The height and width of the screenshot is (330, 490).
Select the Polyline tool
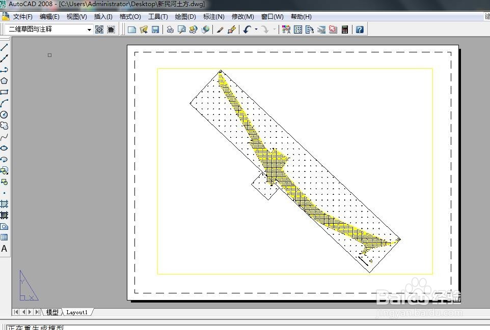click(4, 70)
